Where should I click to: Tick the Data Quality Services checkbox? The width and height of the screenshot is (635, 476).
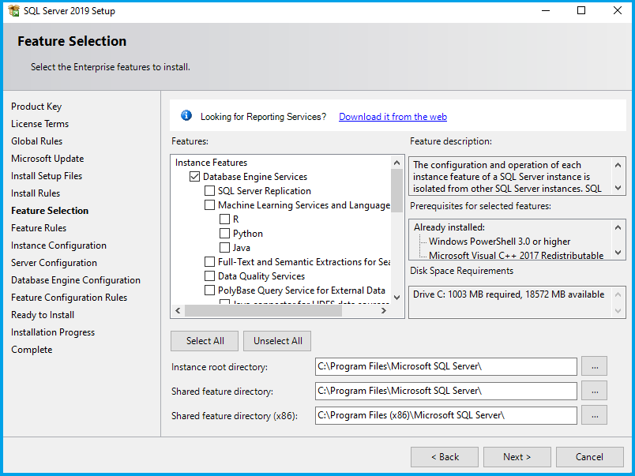pyautogui.click(x=209, y=276)
